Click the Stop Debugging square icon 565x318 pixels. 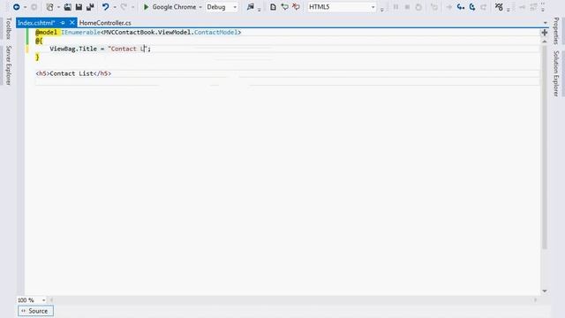click(x=407, y=7)
